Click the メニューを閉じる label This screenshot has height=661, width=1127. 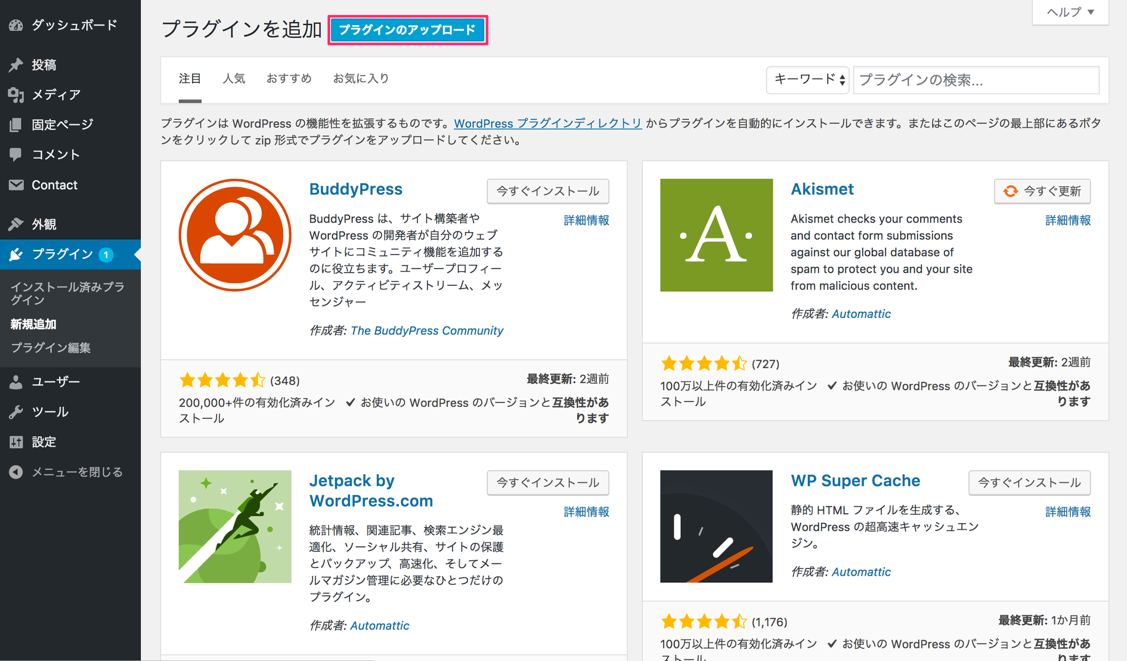pos(77,472)
